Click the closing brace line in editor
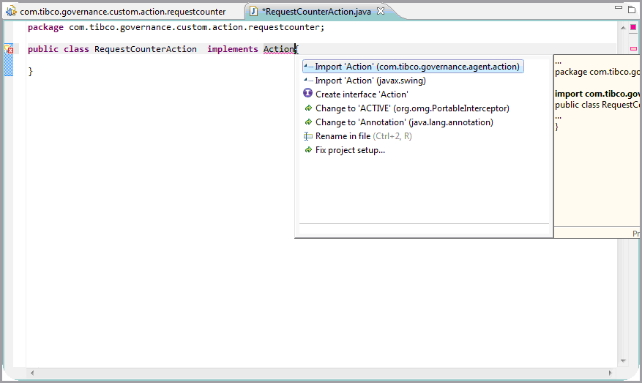The height and width of the screenshot is (383, 642). click(x=30, y=71)
